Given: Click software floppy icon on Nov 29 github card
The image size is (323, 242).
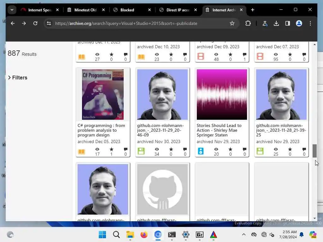Looking at the screenshot, I should coord(260,151).
